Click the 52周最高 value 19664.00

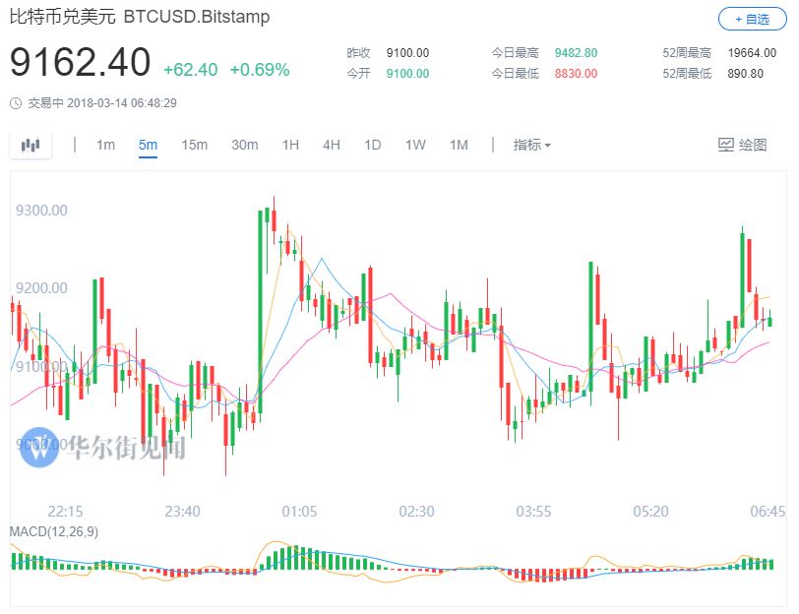click(x=752, y=53)
